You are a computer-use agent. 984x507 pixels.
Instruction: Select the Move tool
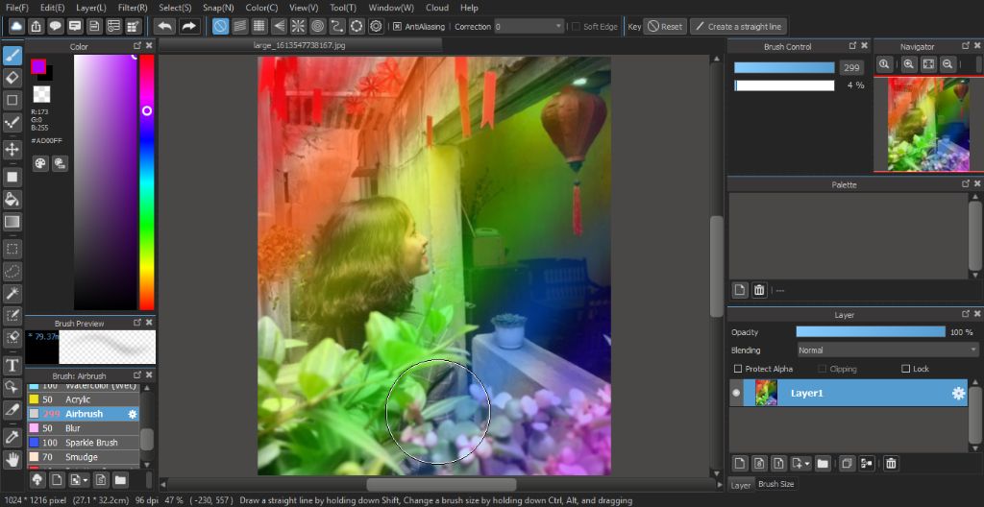(12, 150)
